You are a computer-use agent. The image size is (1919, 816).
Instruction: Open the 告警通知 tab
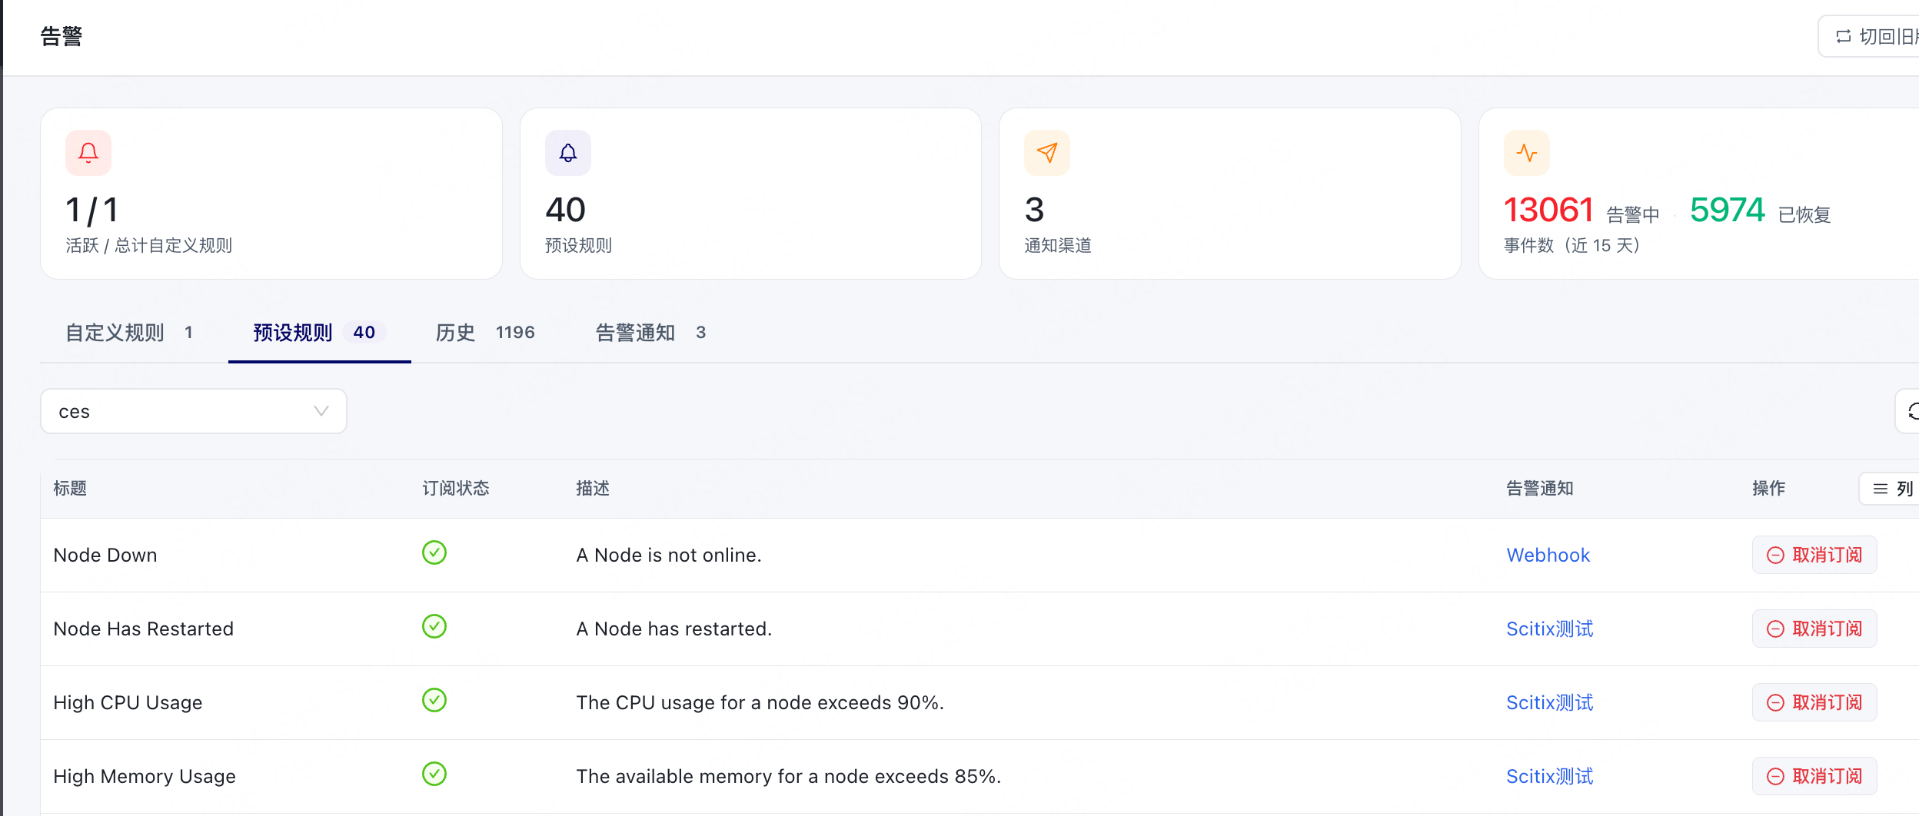coord(650,333)
